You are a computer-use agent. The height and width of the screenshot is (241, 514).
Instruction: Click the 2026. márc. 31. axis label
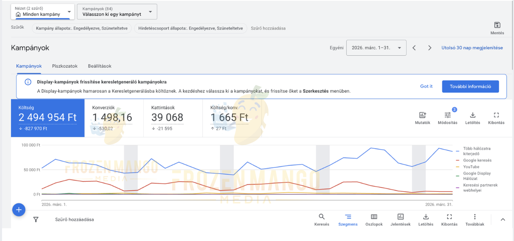439,204
